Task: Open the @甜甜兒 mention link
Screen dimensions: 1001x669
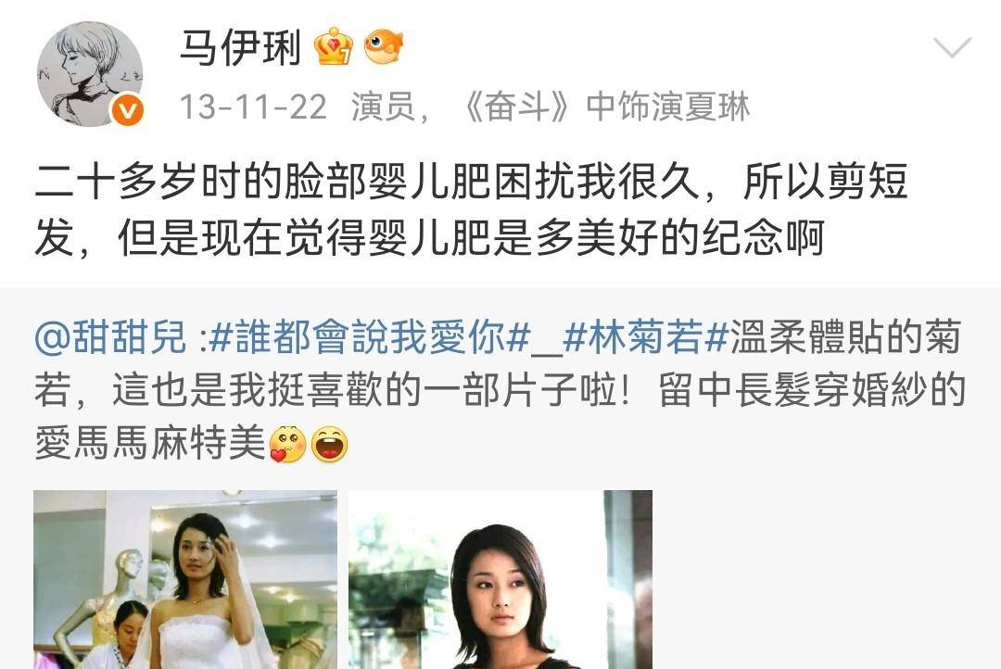Action: (110, 337)
